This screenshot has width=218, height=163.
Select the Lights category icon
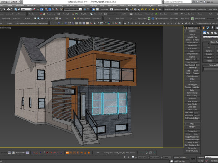[x=212, y=33]
